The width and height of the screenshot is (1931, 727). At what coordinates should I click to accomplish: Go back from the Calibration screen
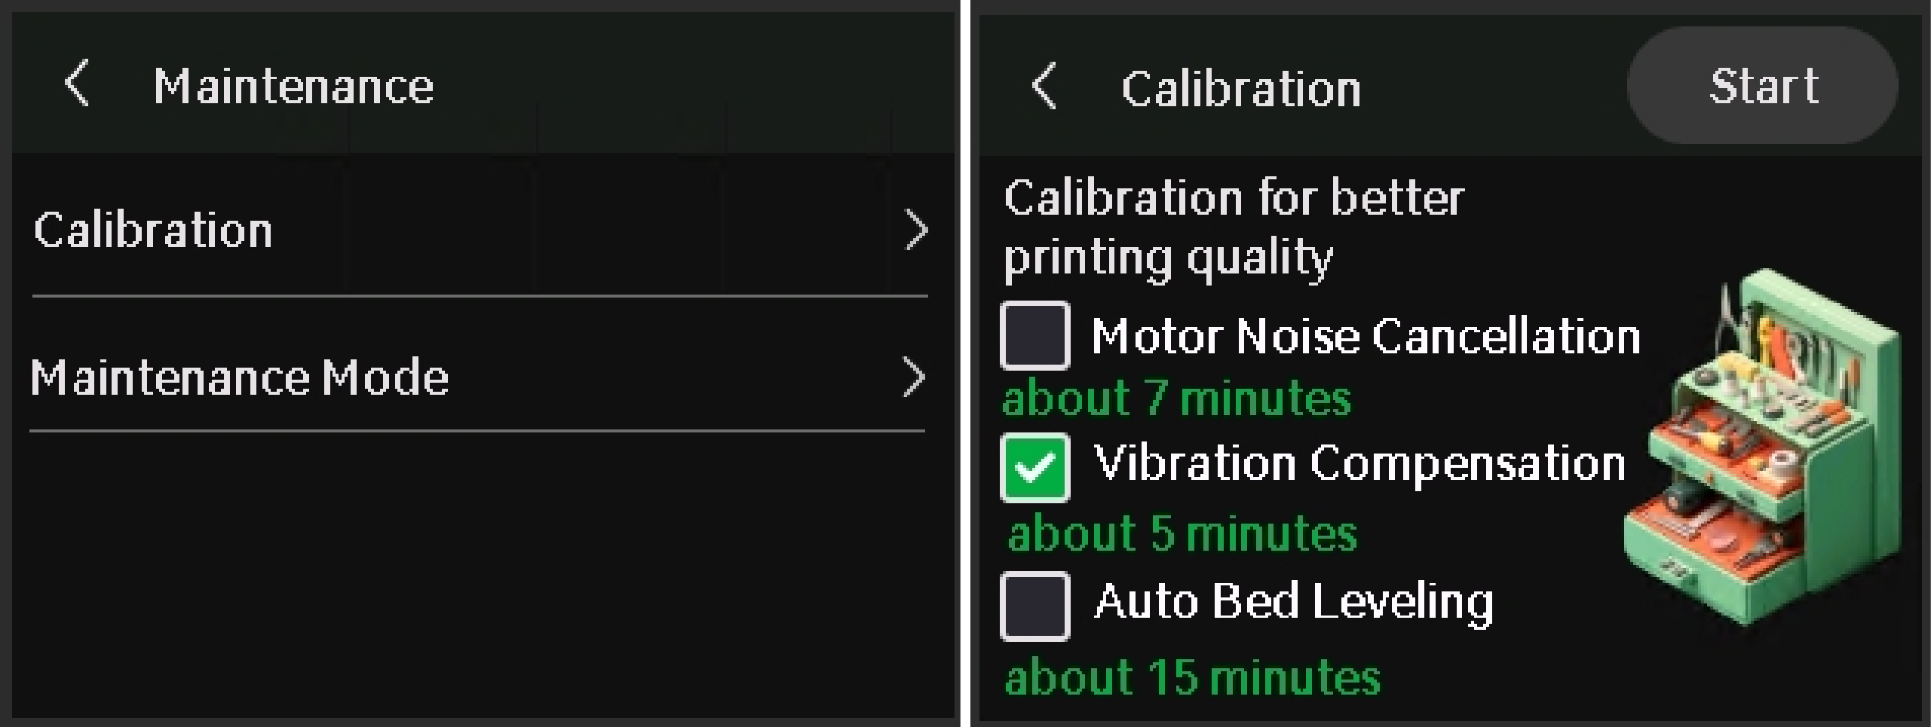[1045, 86]
